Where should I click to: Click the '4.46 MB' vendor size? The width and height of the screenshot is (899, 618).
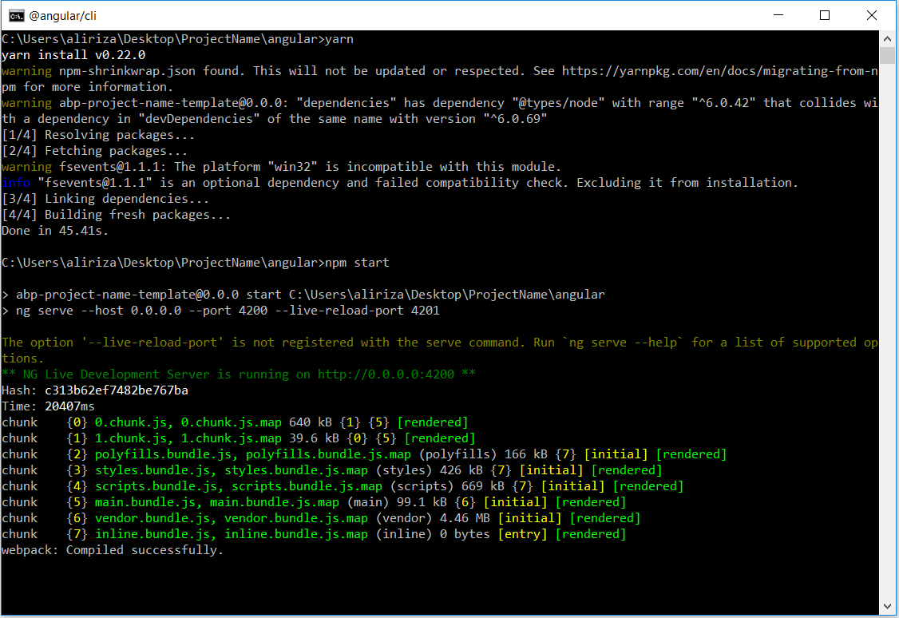[x=465, y=518]
